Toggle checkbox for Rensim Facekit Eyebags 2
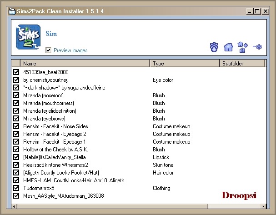The height and width of the screenshot is (215, 276). tap(16, 134)
